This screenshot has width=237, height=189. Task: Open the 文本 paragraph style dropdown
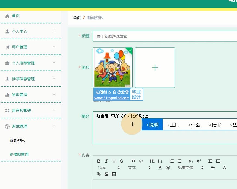[x=139, y=167]
